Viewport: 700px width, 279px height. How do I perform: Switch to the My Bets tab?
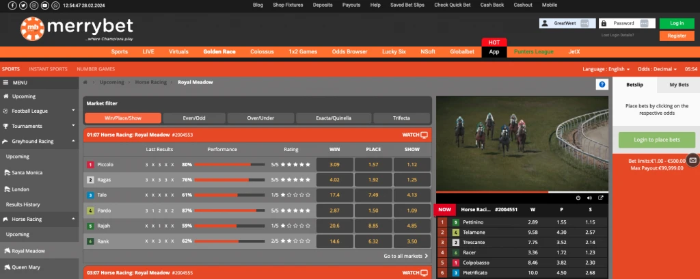[678, 85]
